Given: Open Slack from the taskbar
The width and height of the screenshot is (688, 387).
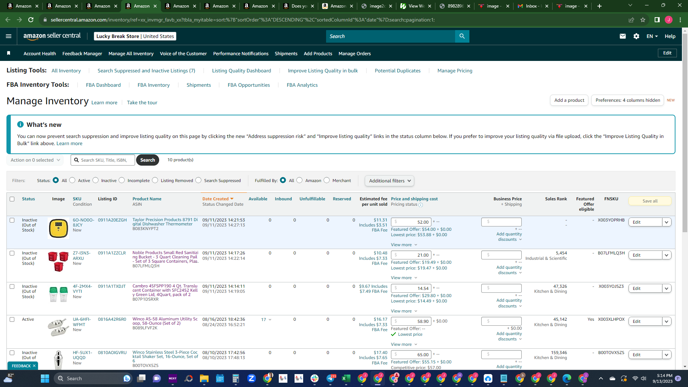Looking at the screenshot, I should coord(315,378).
